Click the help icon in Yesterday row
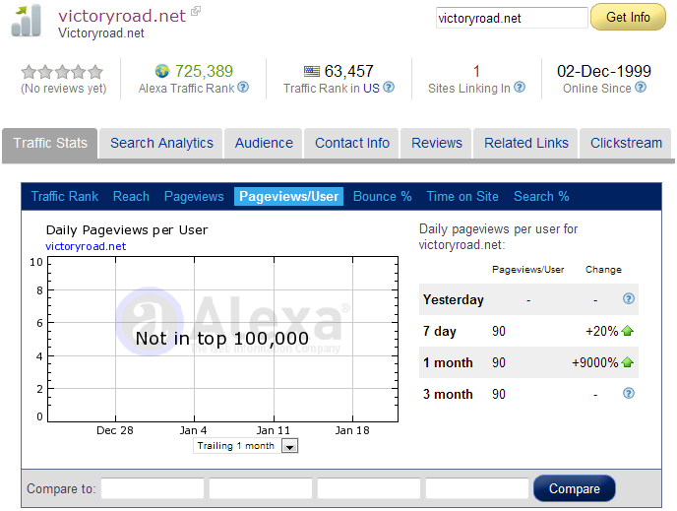Viewport: 677px width, 511px height. [x=629, y=299]
